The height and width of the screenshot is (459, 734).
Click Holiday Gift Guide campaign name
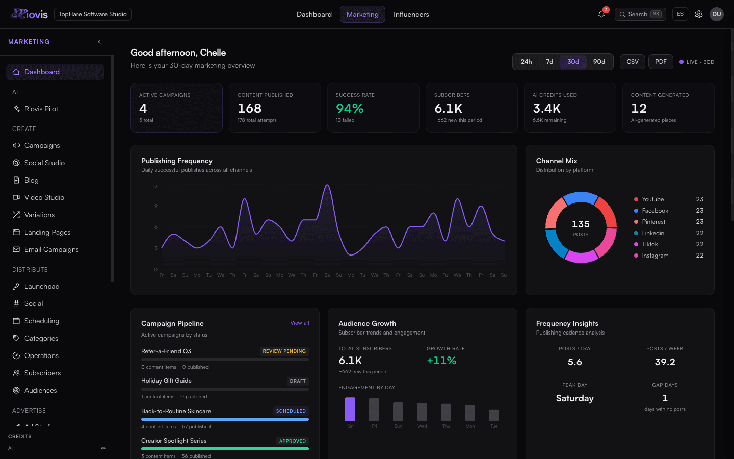[x=166, y=381]
